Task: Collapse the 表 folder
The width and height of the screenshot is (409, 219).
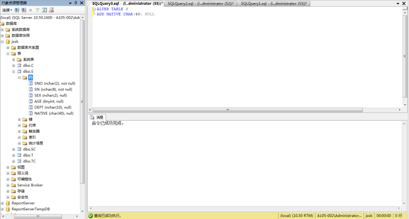Action: tap(8, 54)
